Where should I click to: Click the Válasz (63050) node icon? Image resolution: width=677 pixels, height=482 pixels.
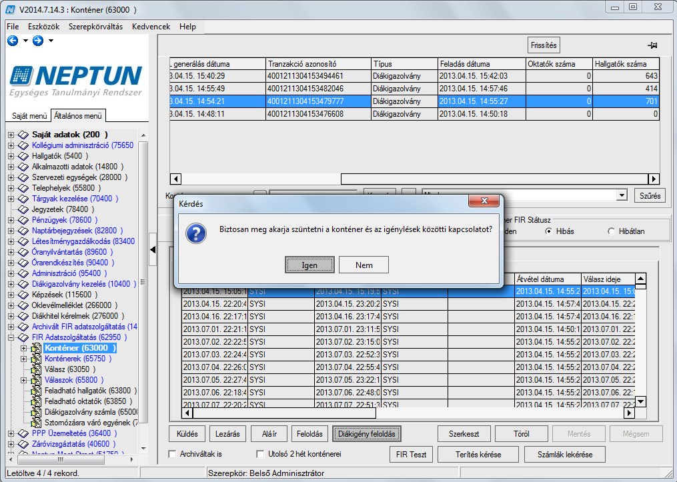[x=36, y=369]
